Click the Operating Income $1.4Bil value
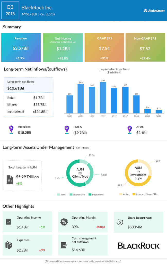167x264 pixels. coord(22,227)
